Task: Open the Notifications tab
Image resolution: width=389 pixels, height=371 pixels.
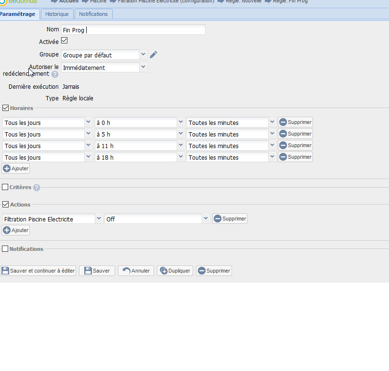Action: pos(93,14)
